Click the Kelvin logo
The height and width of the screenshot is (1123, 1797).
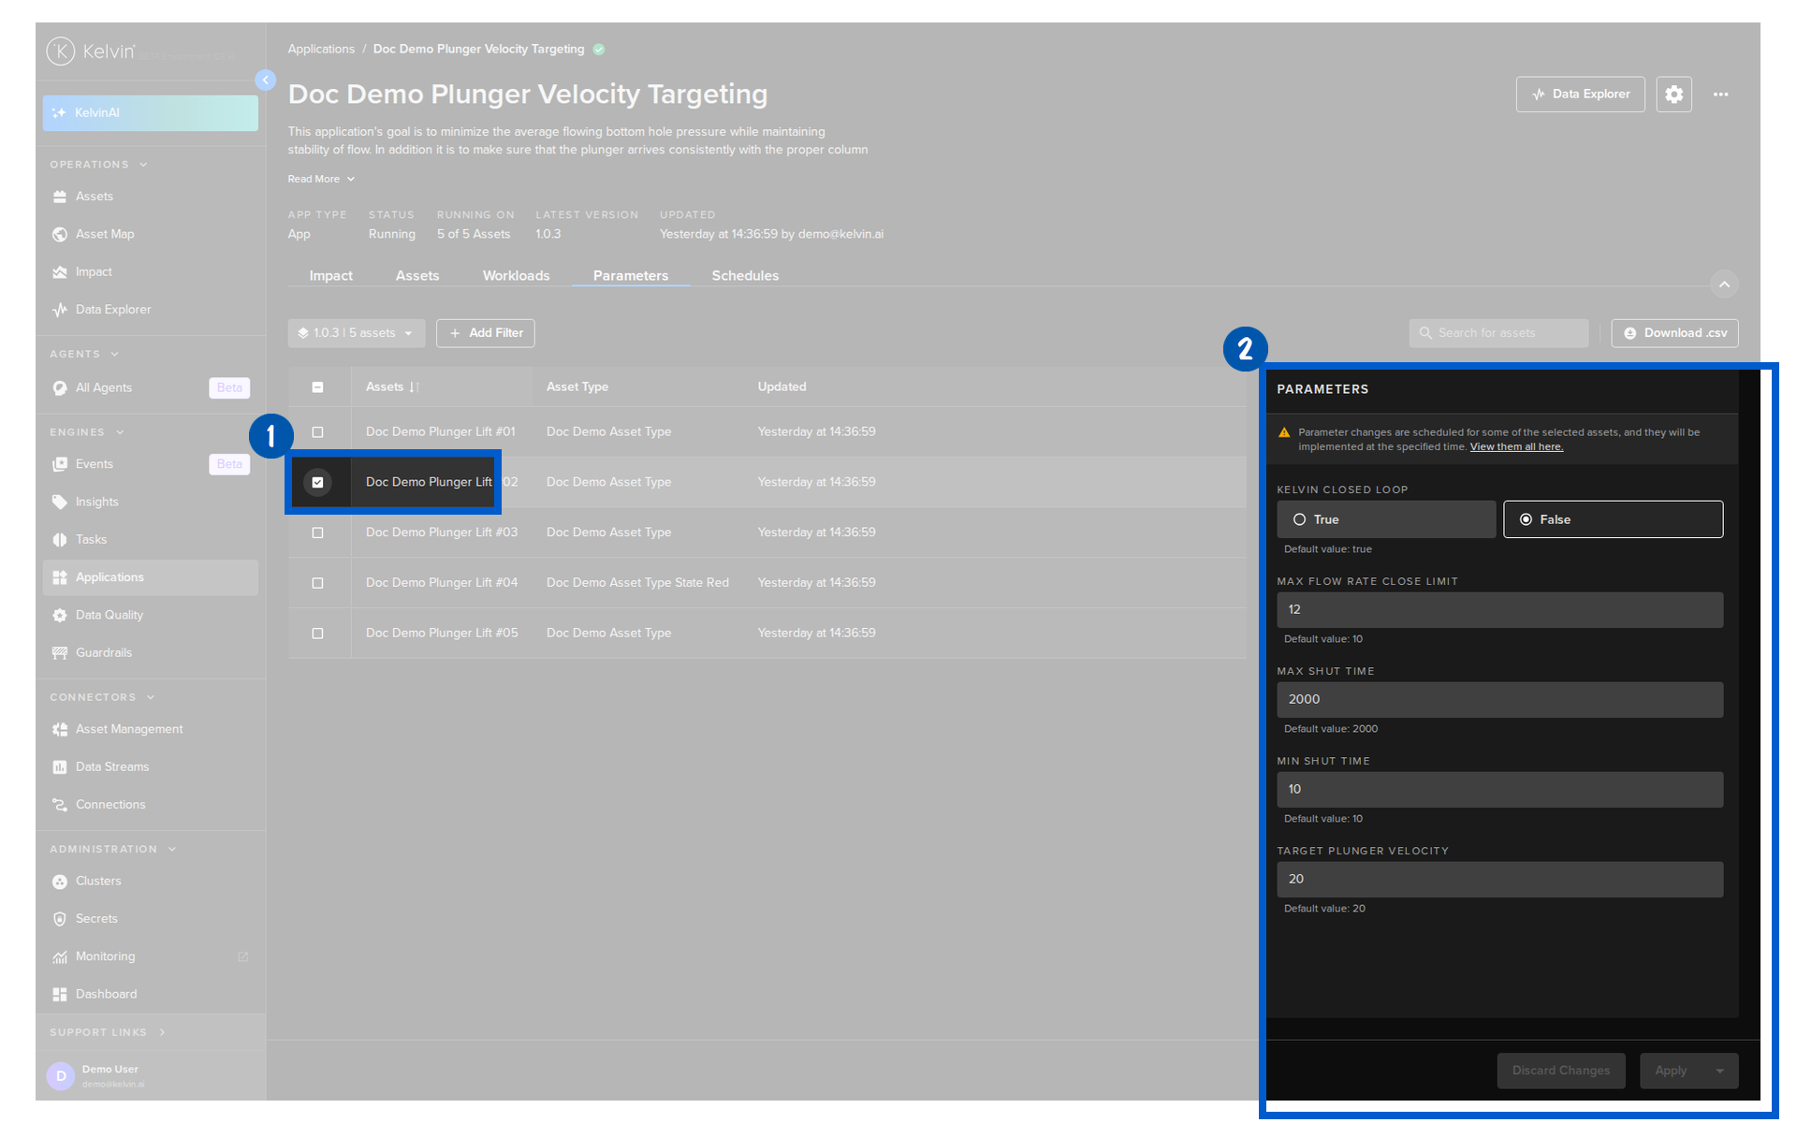(91, 51)
